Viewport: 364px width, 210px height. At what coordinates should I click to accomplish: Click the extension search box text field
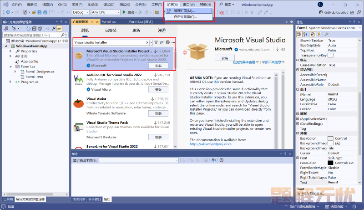110,42
